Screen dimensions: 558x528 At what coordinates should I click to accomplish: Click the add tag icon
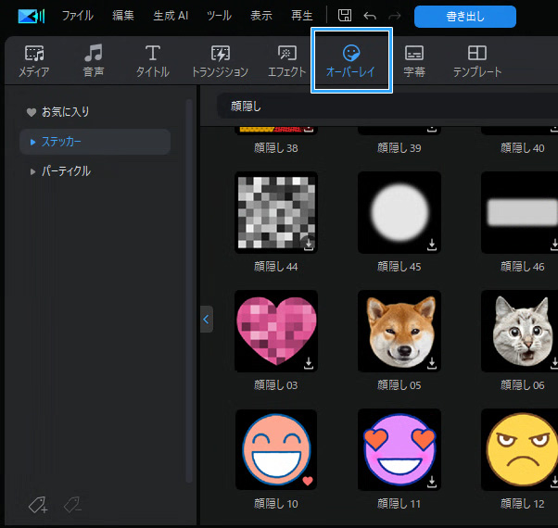(38, 505)
